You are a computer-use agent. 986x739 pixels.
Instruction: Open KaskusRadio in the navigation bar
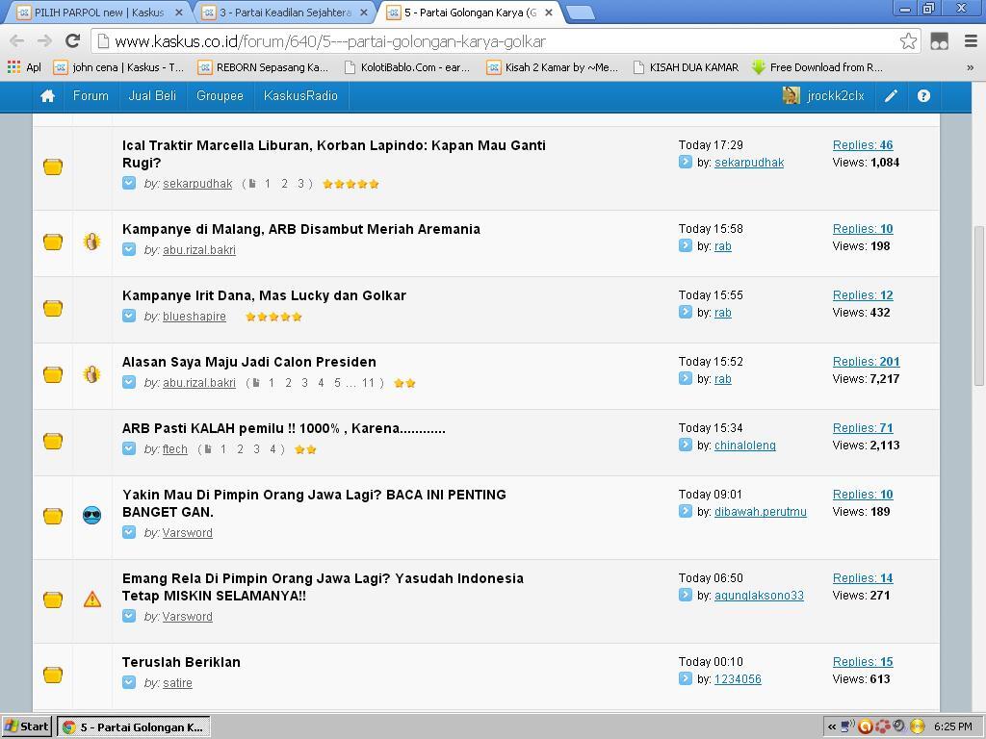pyautogui.click(x=300, y=96)
